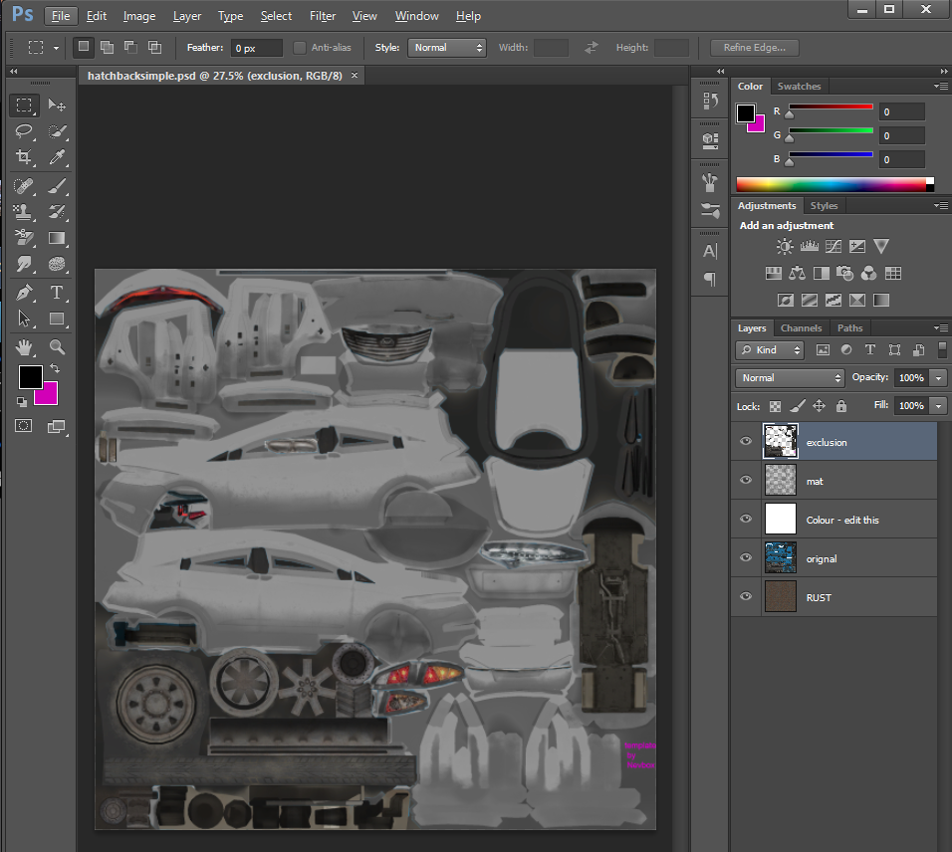Select the Eyedropper tool
952x852 pixels.
pos(57,157)
